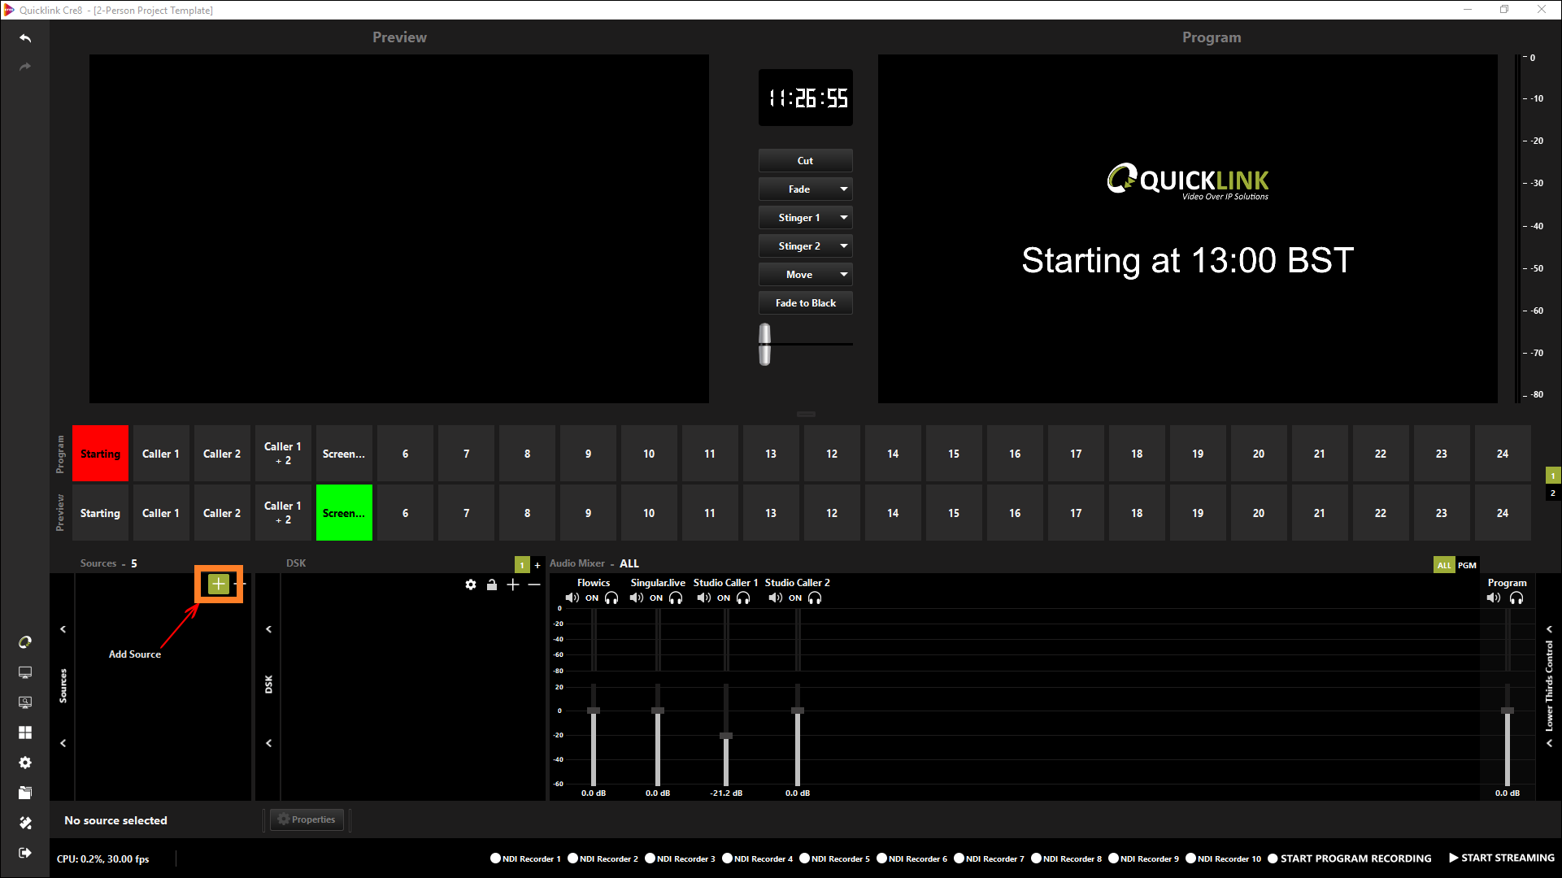Click the undo arrow in left sidebar

pos(25,38)
